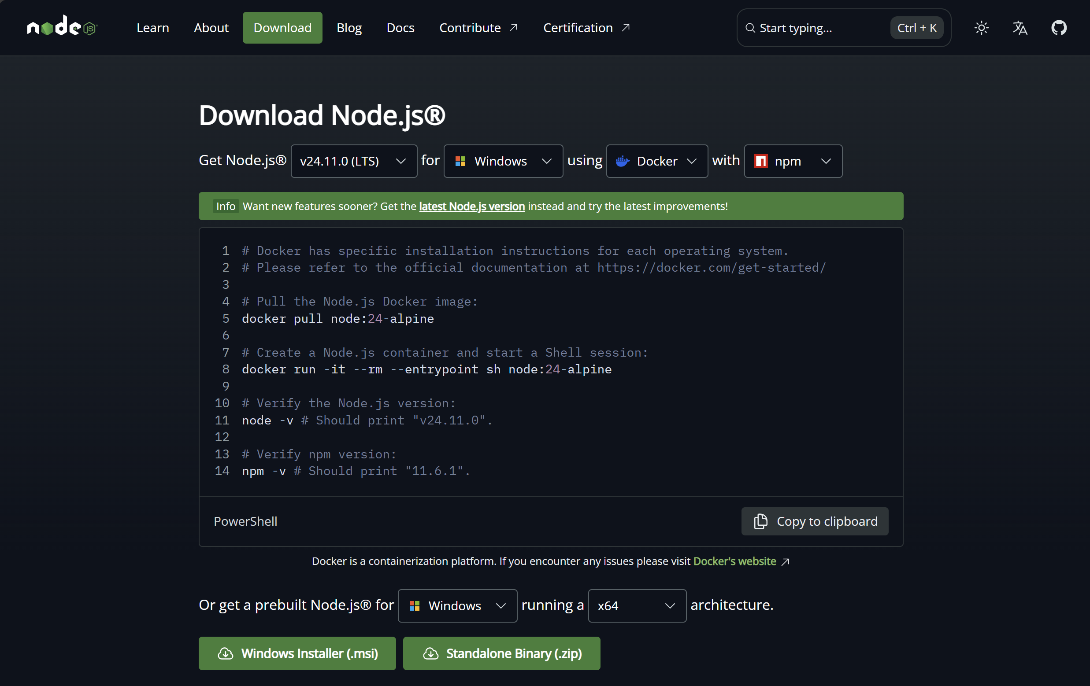
Task: Open the v24.11.0 (LTS) version dropdown
Action: [354, 161]
